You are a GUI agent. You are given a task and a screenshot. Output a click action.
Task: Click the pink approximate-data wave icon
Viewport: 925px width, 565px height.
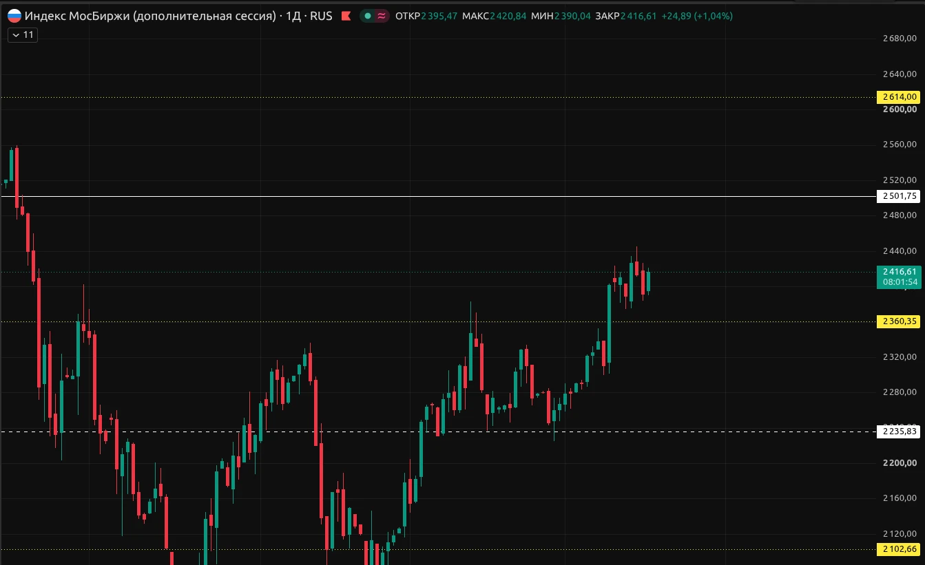click(382, 16)
